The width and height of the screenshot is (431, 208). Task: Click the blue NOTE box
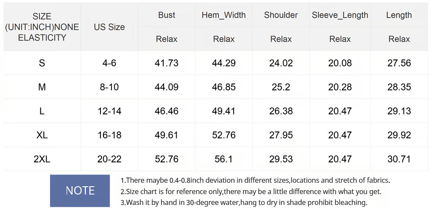coord(80,191)
